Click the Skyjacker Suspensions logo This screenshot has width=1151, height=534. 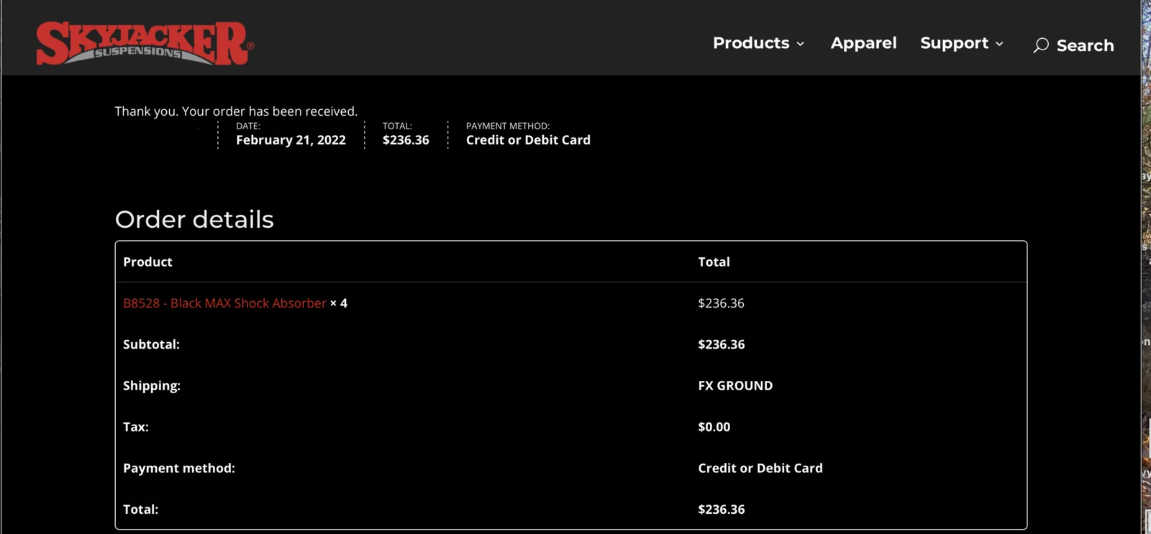[145, 44]
